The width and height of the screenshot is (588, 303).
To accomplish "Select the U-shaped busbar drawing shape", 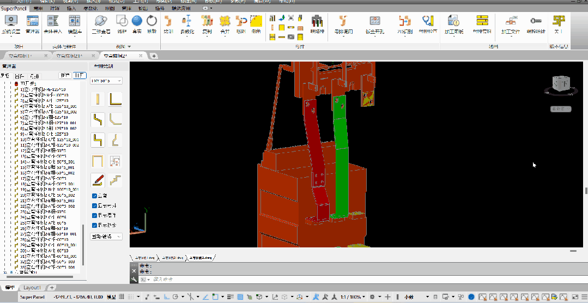I will coord(98,161).
